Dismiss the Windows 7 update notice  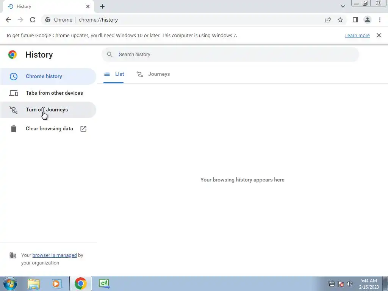coord(379,35)
